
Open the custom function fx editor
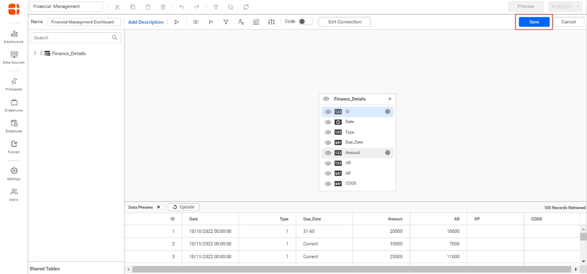(x=210, y=22)
